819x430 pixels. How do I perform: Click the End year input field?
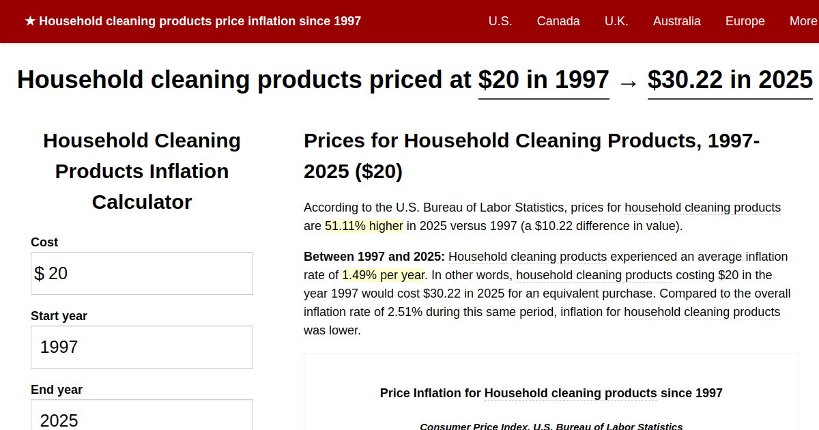tap(141, 418)
